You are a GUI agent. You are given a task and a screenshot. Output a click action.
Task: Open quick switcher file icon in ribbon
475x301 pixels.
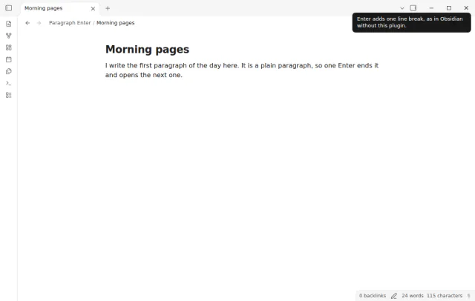pyautogui.click(x=8, y=24)
